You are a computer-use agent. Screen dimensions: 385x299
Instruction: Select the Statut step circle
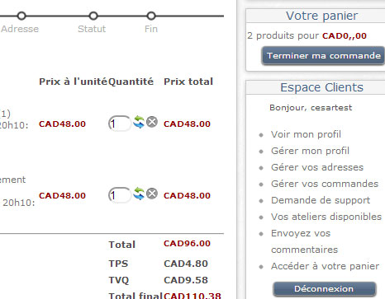(x=93, y=16)
